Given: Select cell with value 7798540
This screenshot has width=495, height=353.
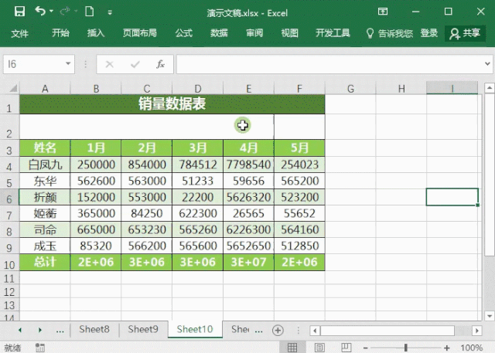Looking at the screenshot, I should 248,165.
